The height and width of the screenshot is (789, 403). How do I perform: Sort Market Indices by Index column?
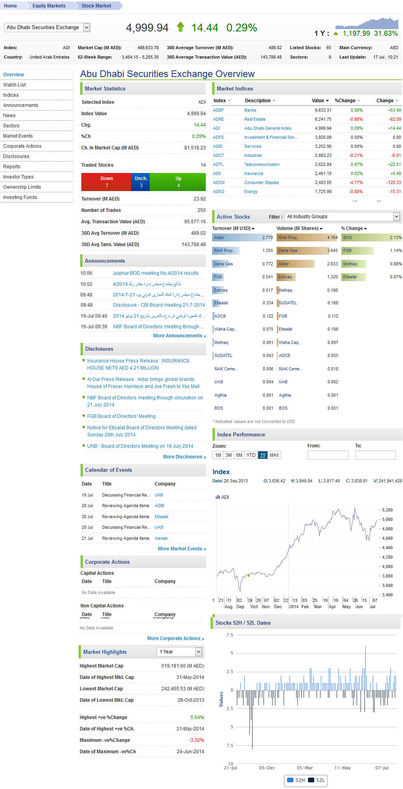[x=222, y=101]
